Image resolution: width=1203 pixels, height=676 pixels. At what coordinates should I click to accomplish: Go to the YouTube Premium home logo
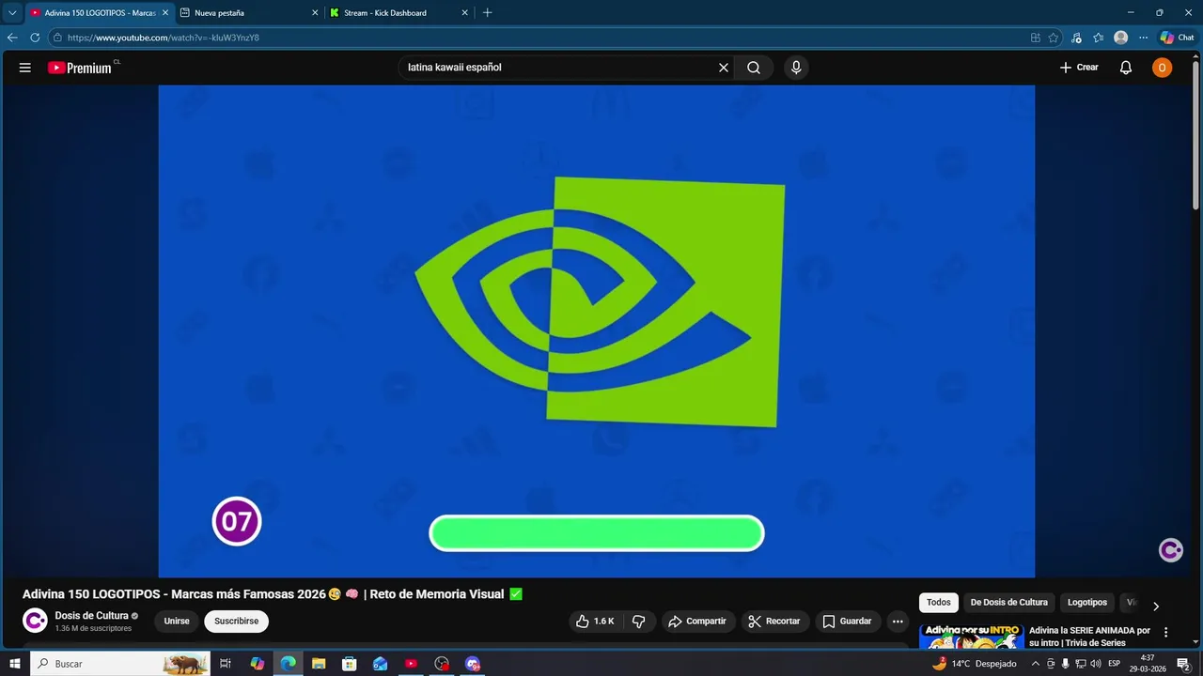coord(80,68)
